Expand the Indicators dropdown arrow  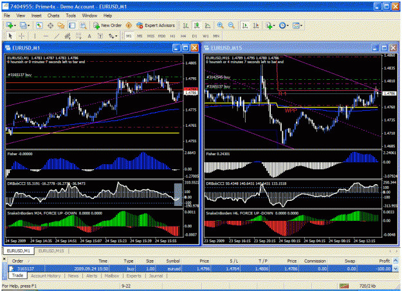point(274,26)
